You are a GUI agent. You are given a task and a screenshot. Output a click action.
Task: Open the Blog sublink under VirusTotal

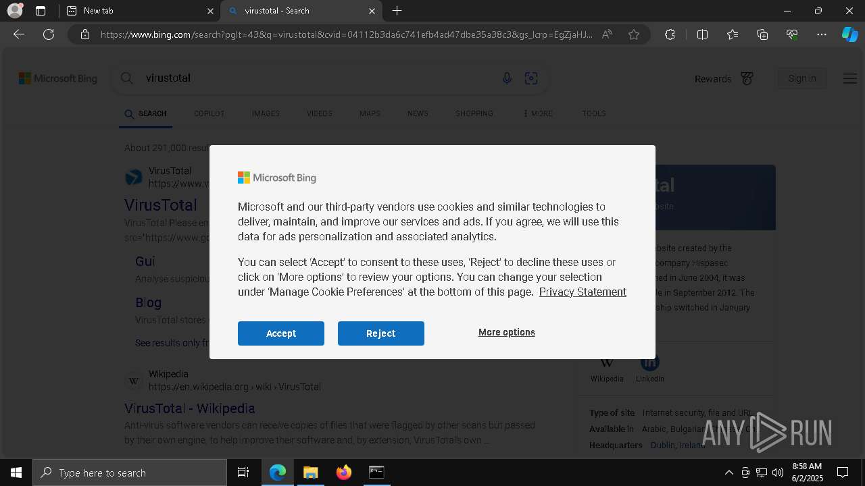(x=148, y=302)
